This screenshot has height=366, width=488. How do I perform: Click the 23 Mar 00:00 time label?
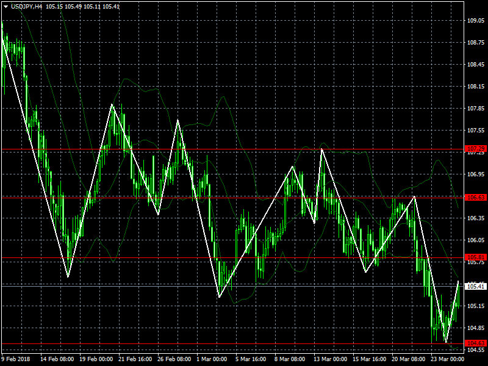coord(447,359)
